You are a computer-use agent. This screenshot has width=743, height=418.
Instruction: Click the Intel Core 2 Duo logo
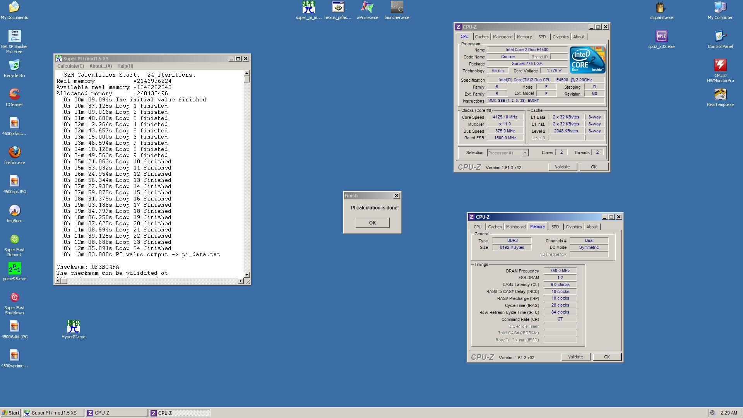pos(587,60)
